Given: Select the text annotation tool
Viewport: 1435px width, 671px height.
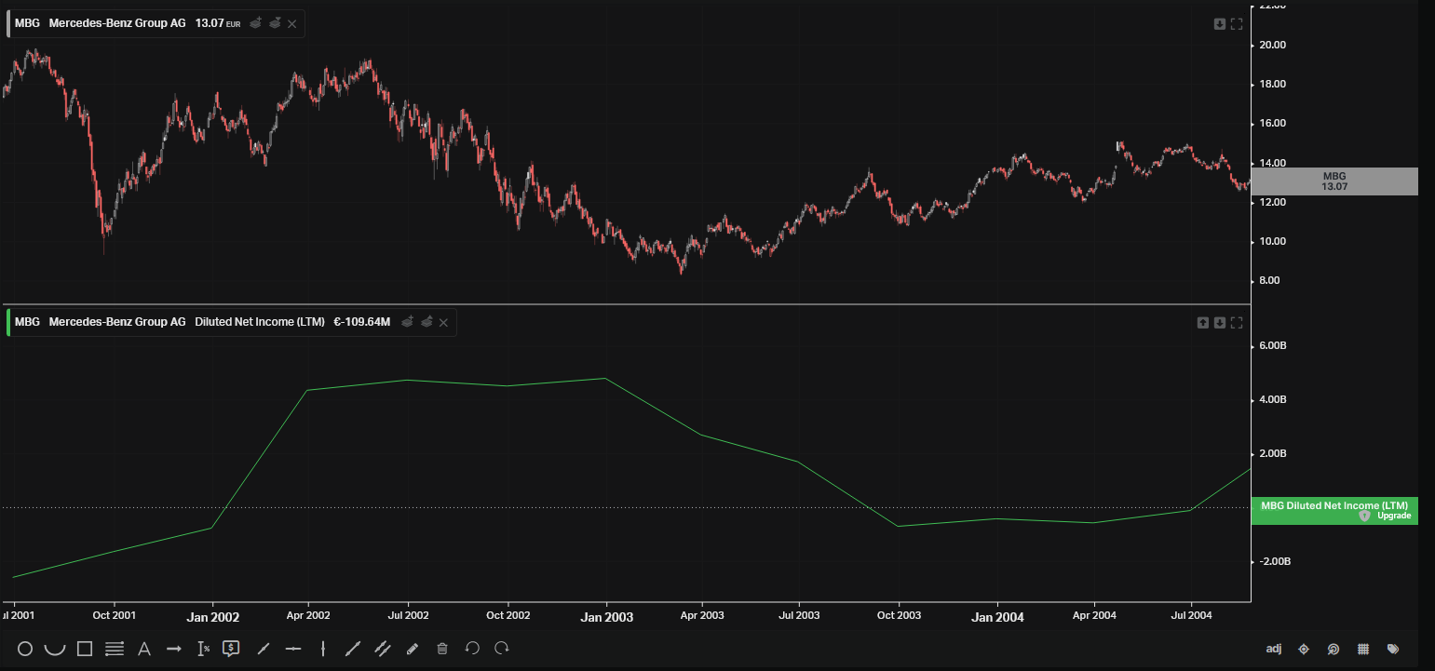Looking at the screenshot, I should click(144, 649).
